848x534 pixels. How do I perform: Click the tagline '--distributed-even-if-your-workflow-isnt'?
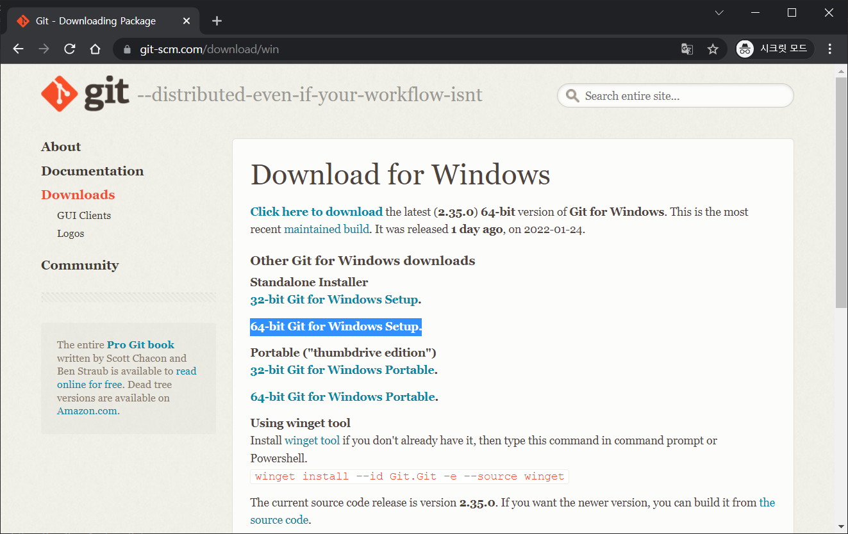pyautogui.click(x=310, y=95)
